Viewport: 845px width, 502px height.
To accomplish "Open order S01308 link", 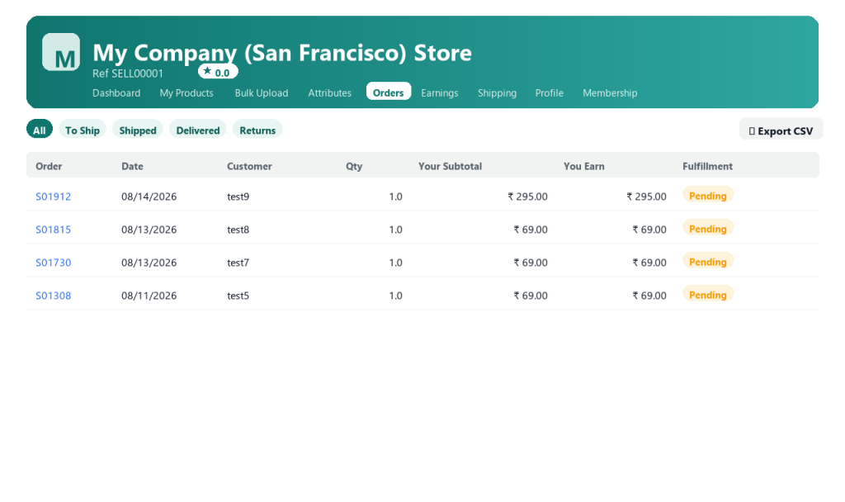I will click(x=54, y=295).
